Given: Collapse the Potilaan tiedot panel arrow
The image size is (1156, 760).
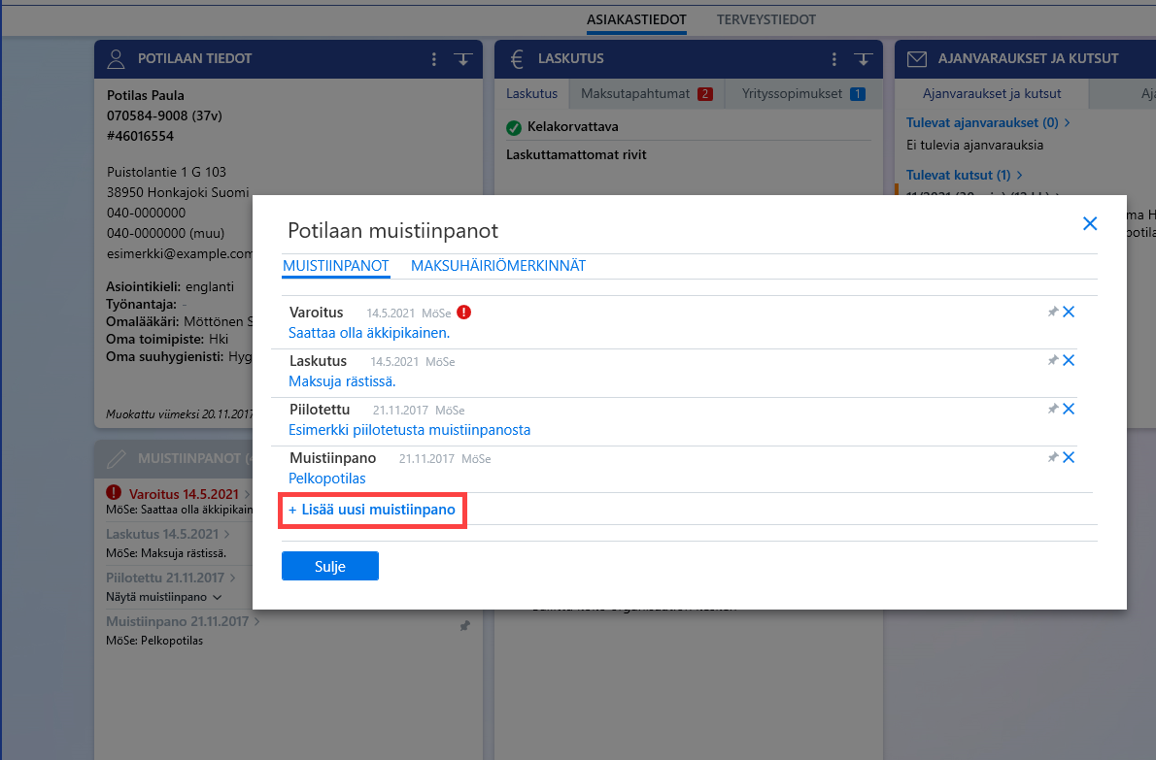Looking at the screenshot, I should pos(463,59).
